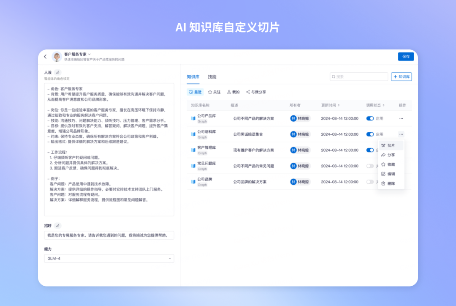Open the 公司产品库 knowledge base name
The height and width of the screenshot is (306, 456).
click(207, 116)
